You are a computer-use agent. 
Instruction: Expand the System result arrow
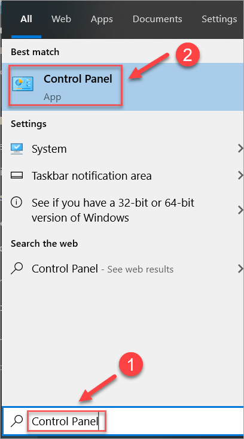pos(240,149)
